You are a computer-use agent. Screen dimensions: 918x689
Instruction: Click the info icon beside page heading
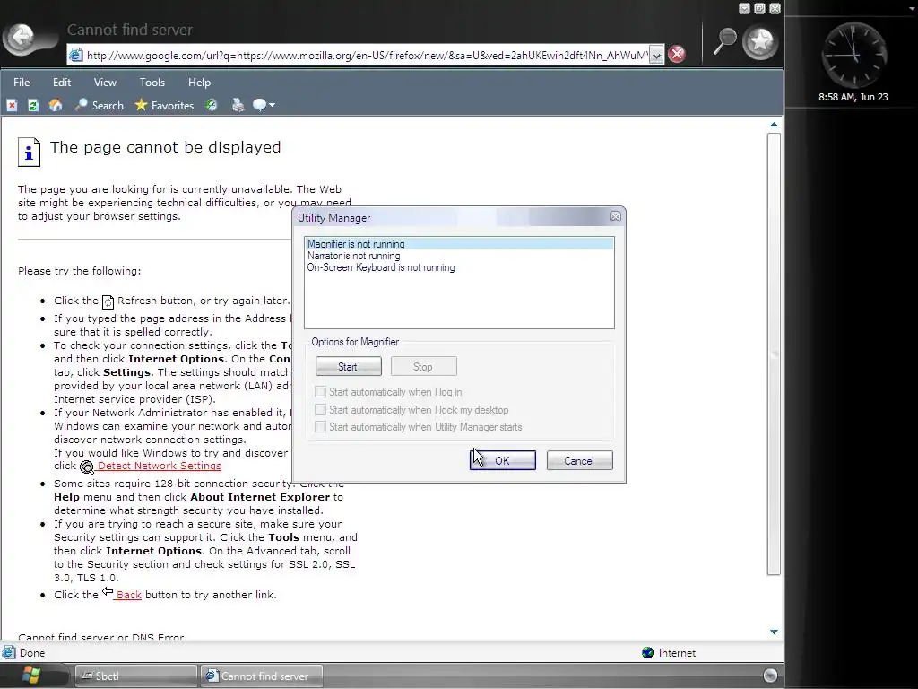[30, 153]
